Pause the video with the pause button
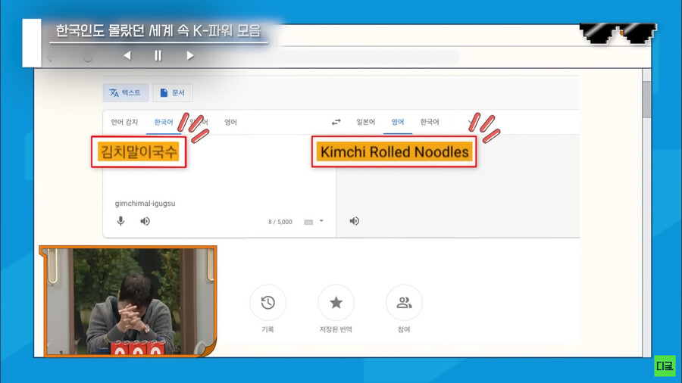Viewport: 682px width, 383px height. point(158,55)
